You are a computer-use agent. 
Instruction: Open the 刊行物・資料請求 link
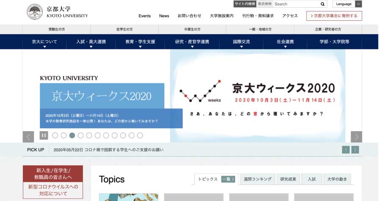coord(258,16)
